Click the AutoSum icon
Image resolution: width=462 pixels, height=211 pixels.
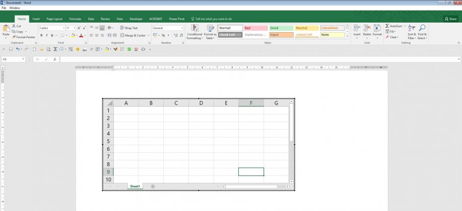point(387,26)
